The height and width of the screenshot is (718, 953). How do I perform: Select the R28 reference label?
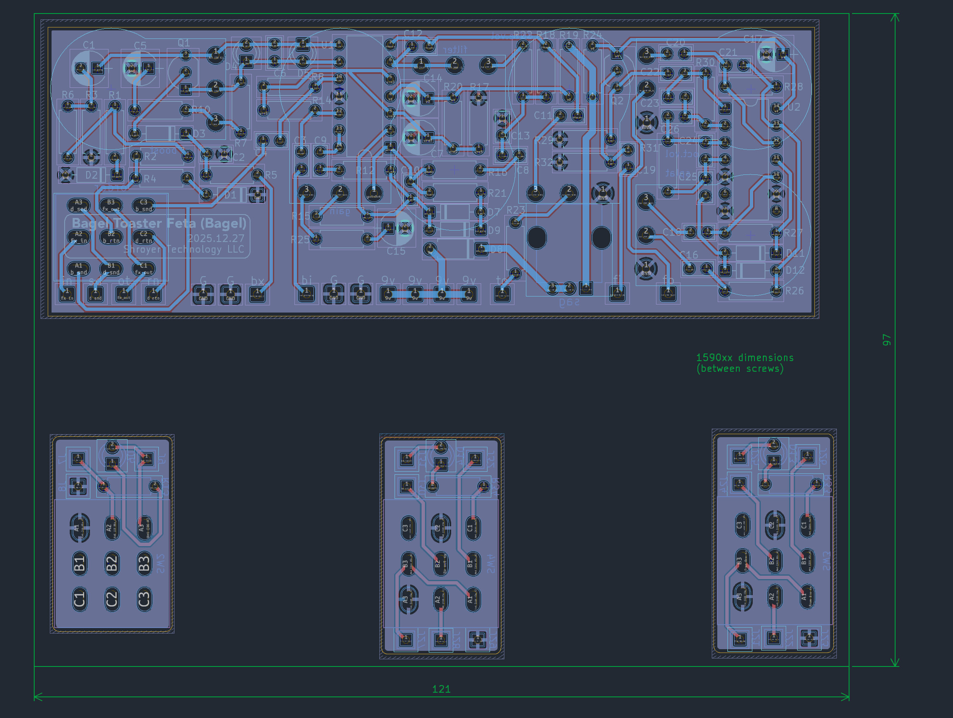click(794, 87)
